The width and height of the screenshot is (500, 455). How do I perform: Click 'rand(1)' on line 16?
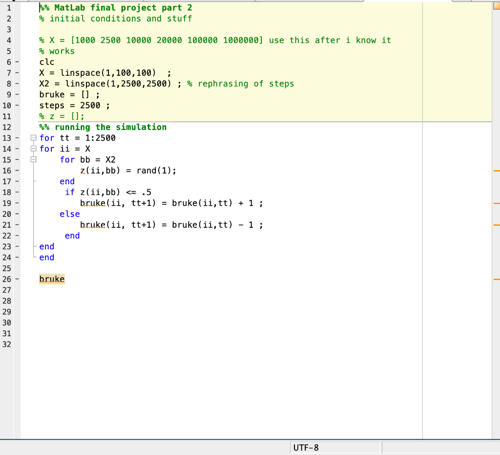[x=154, y=171]
